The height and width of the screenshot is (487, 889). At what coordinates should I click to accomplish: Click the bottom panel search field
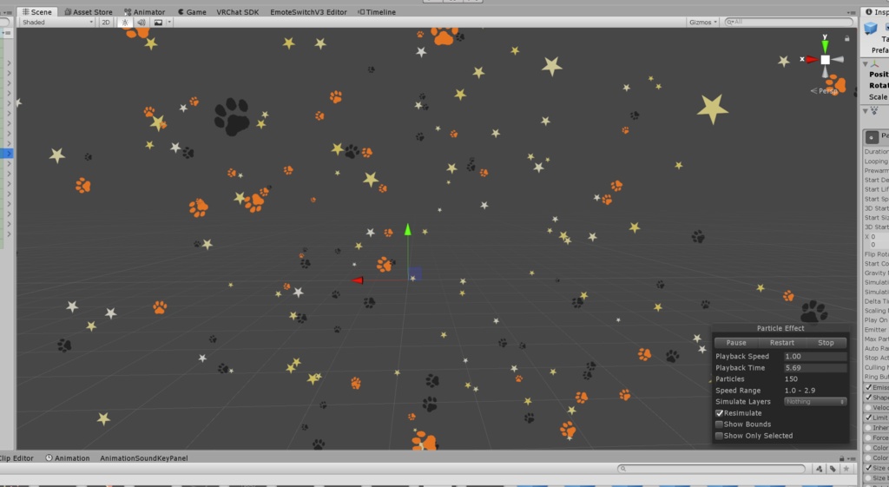click(x=712, y=469)
